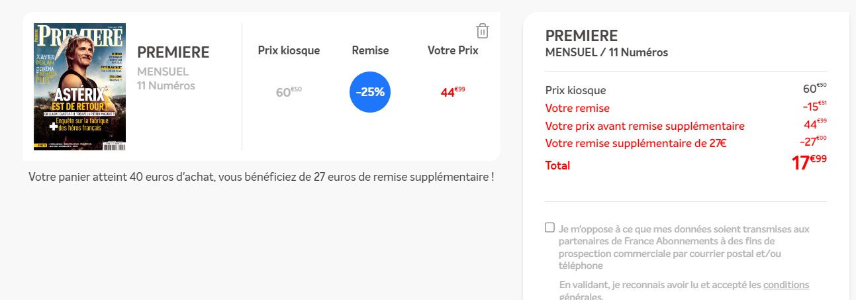Click the PREMIERE title beside the cover
Image resolution: width=856 pixels, height=300 pixels.
coord(173,52)
